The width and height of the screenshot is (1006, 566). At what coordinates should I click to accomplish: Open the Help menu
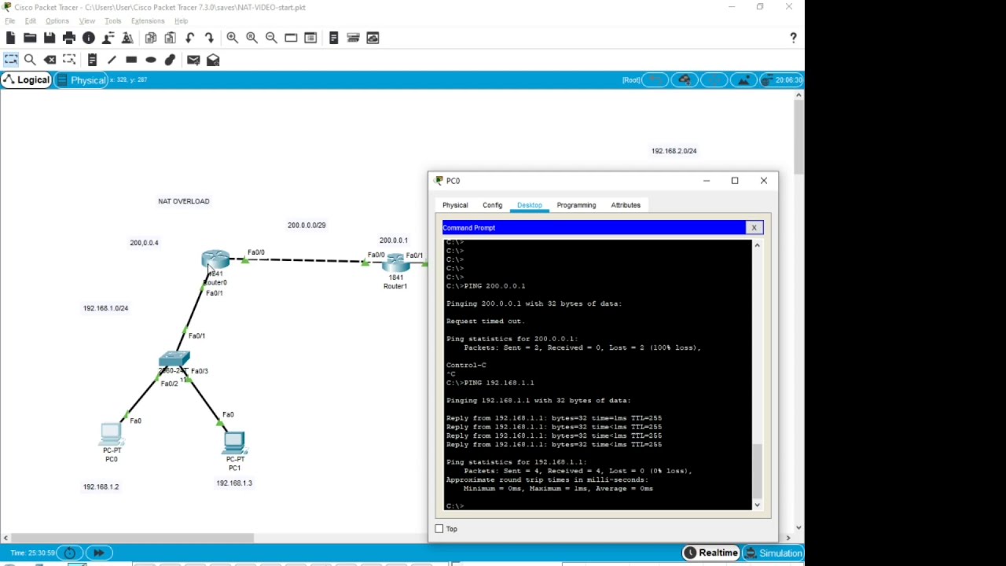[181, 21]
